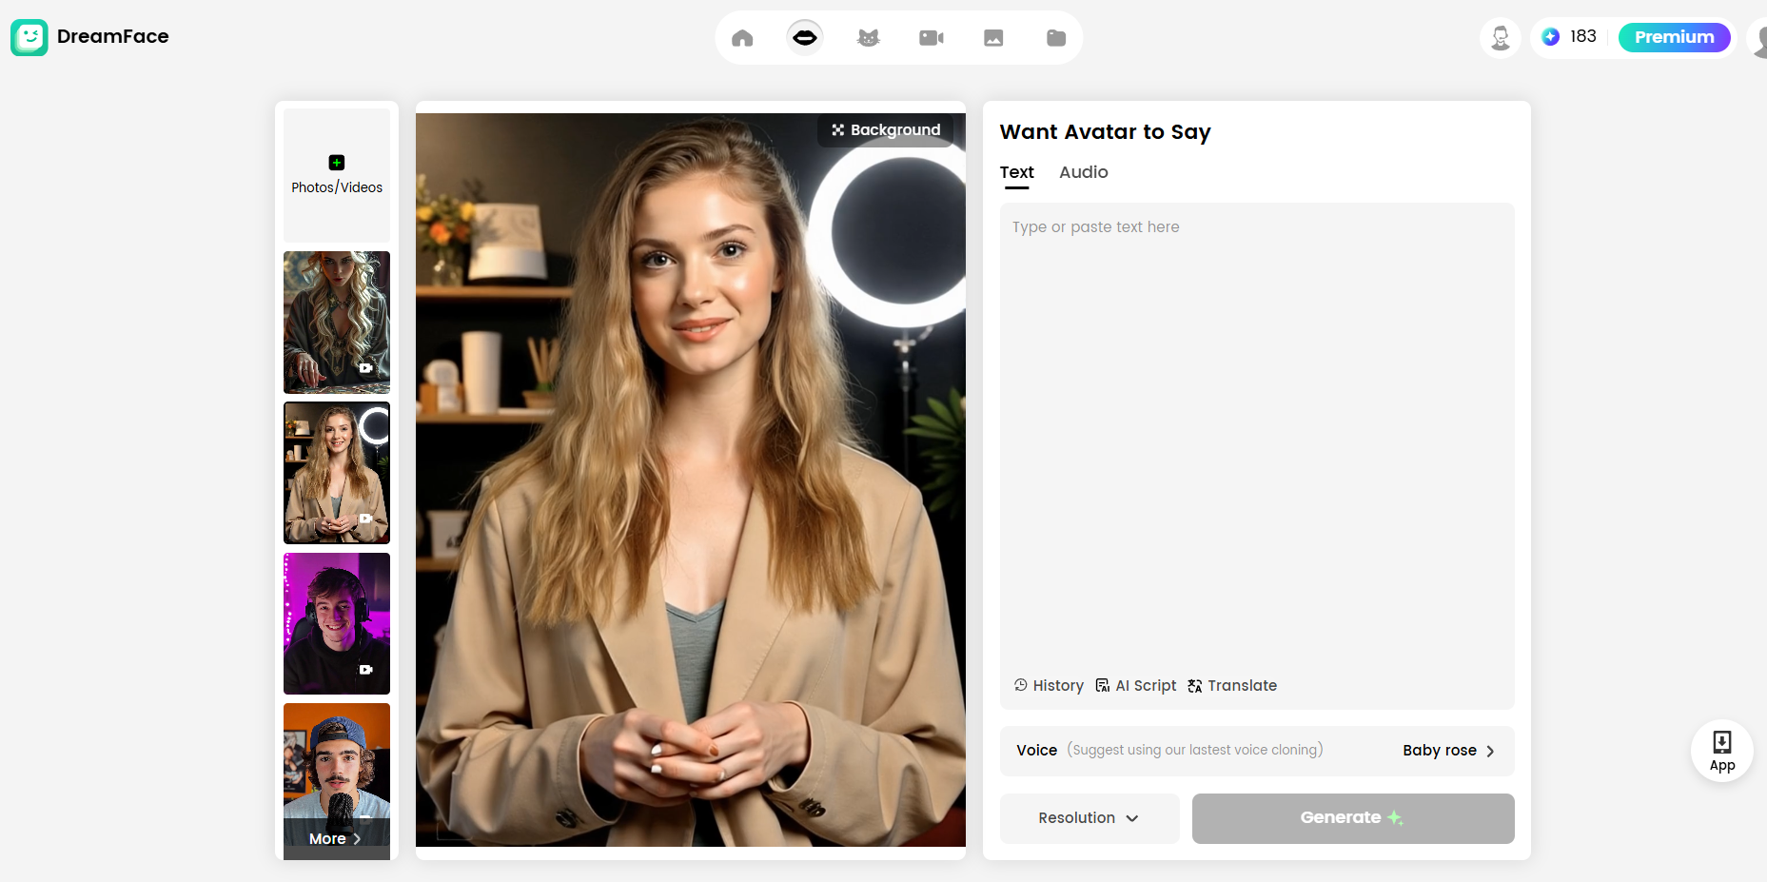
Task: Click the customer support headset icon
Action: (1501, 37)
